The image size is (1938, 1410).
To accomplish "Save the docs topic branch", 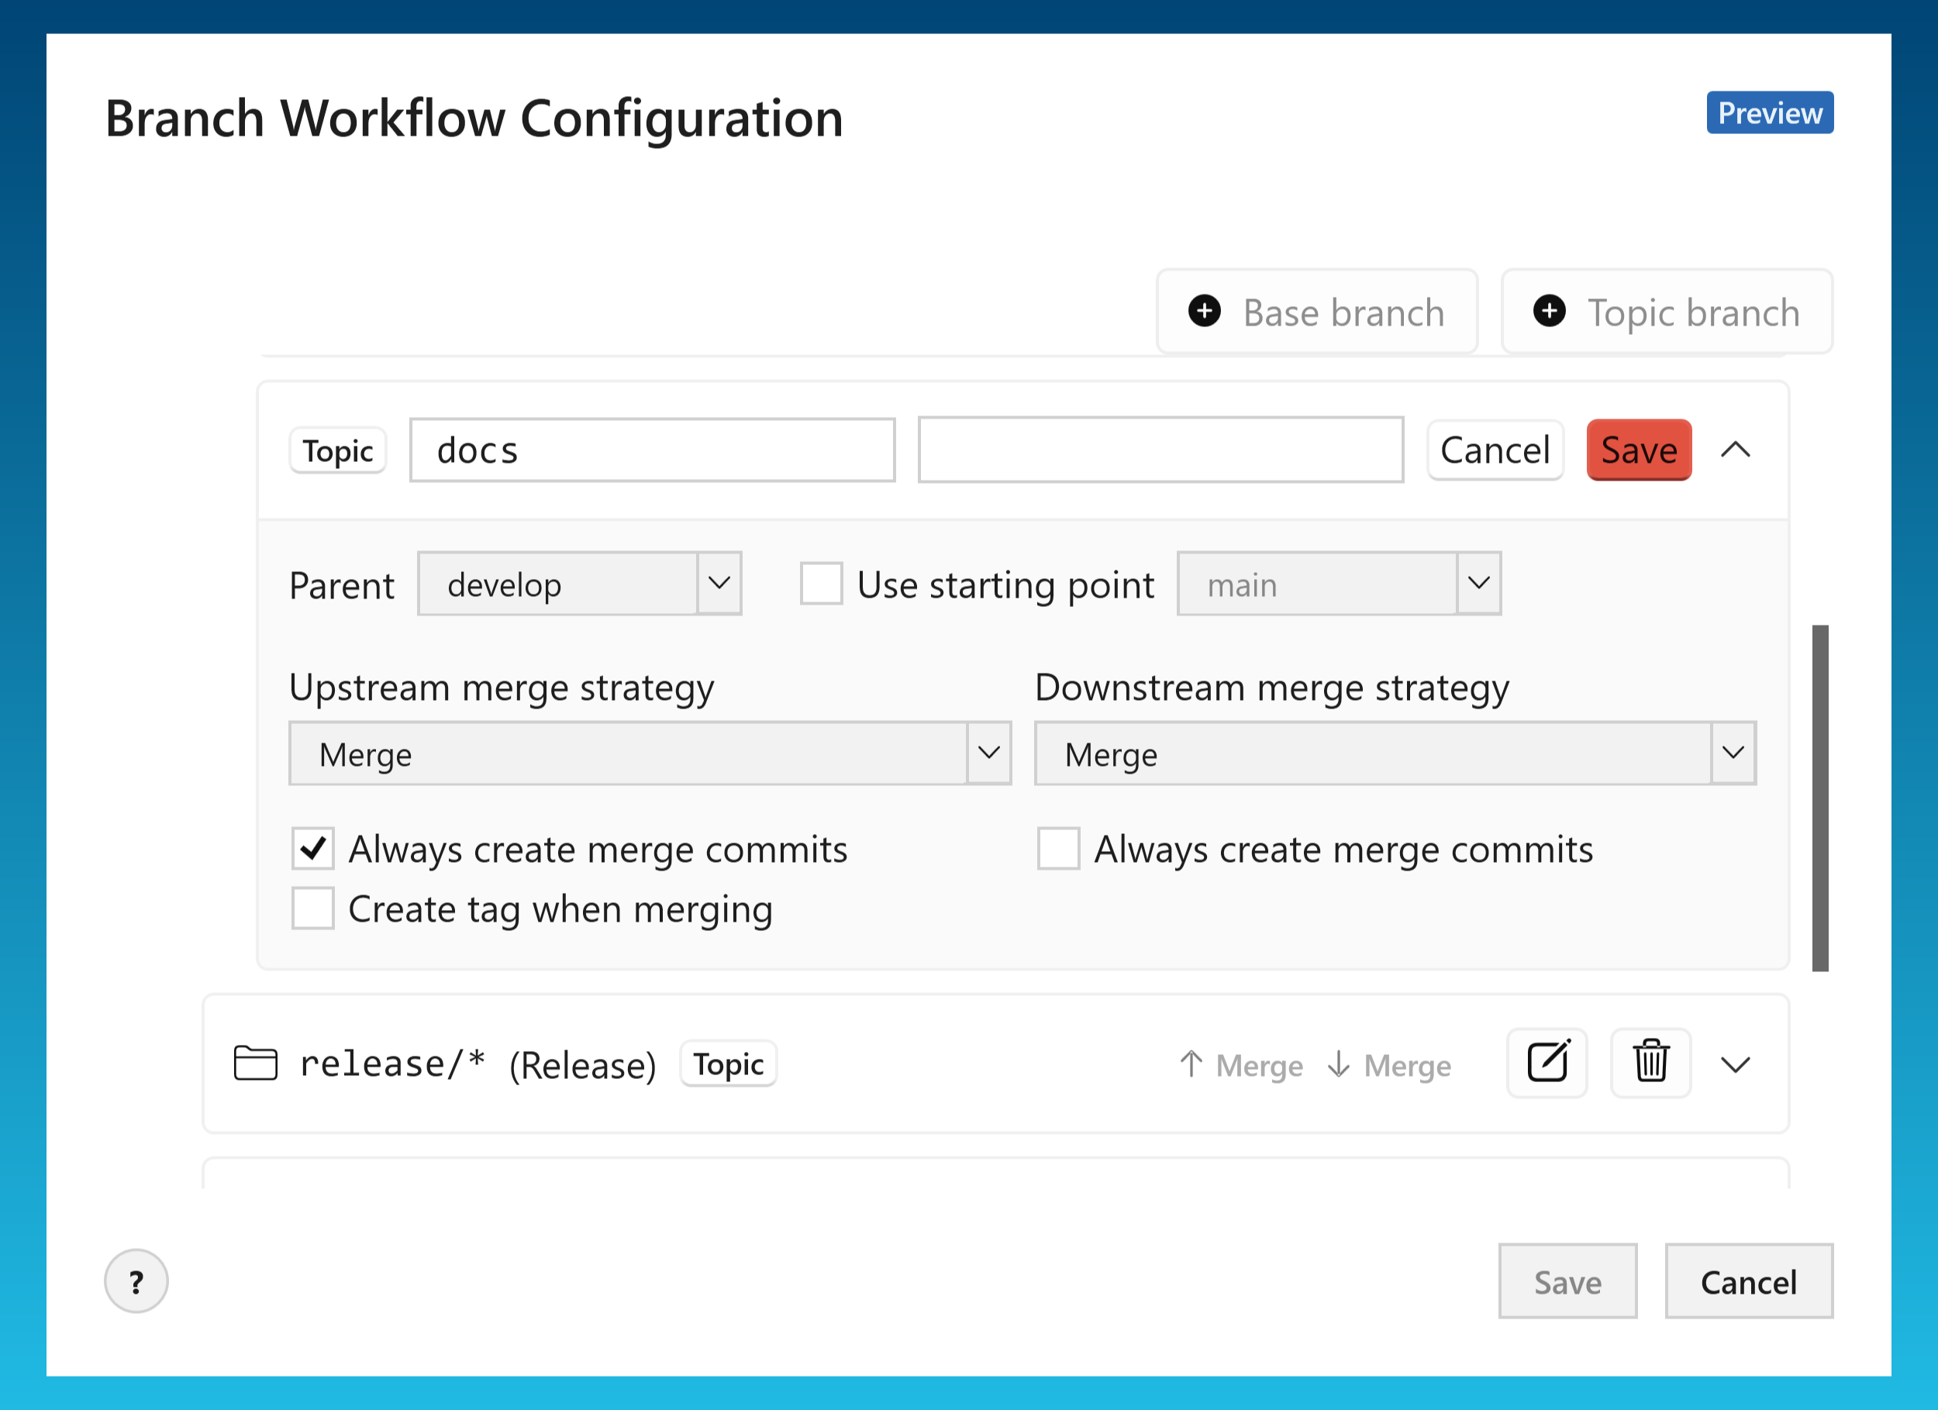I will pyautogui.click(x=1638, y=450).
